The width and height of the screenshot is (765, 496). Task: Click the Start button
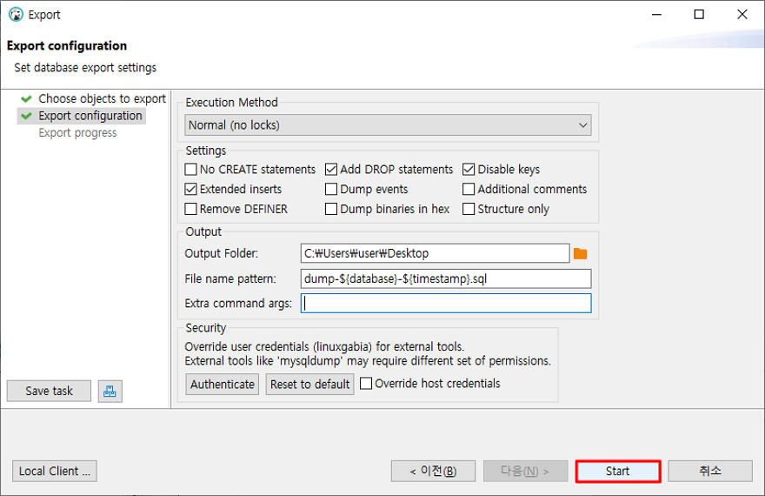tap(618, 471)
